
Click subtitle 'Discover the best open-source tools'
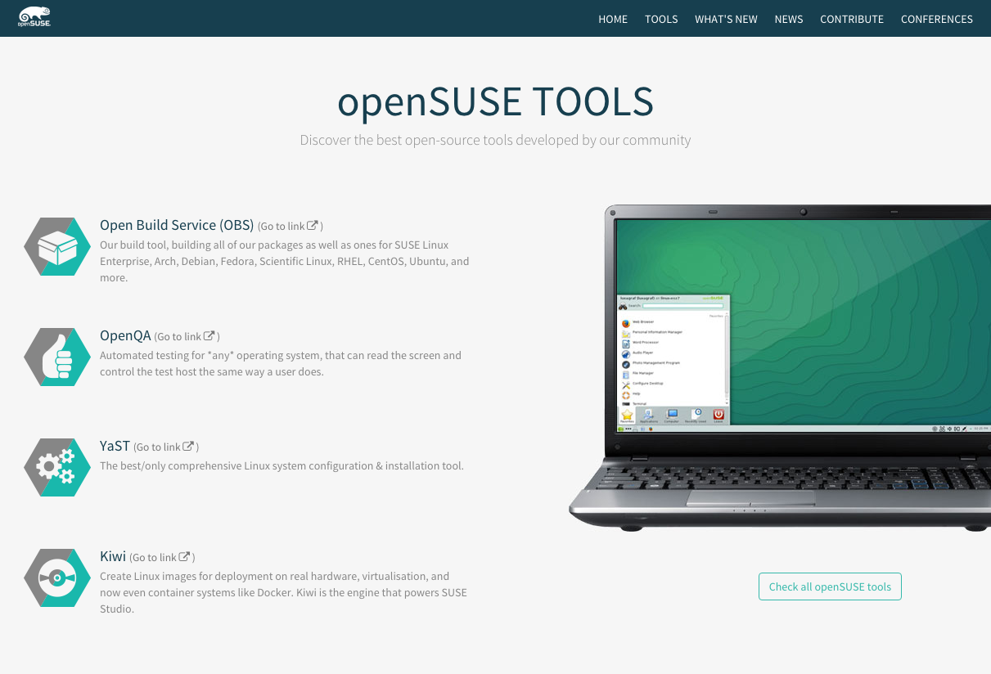(495, 140)
